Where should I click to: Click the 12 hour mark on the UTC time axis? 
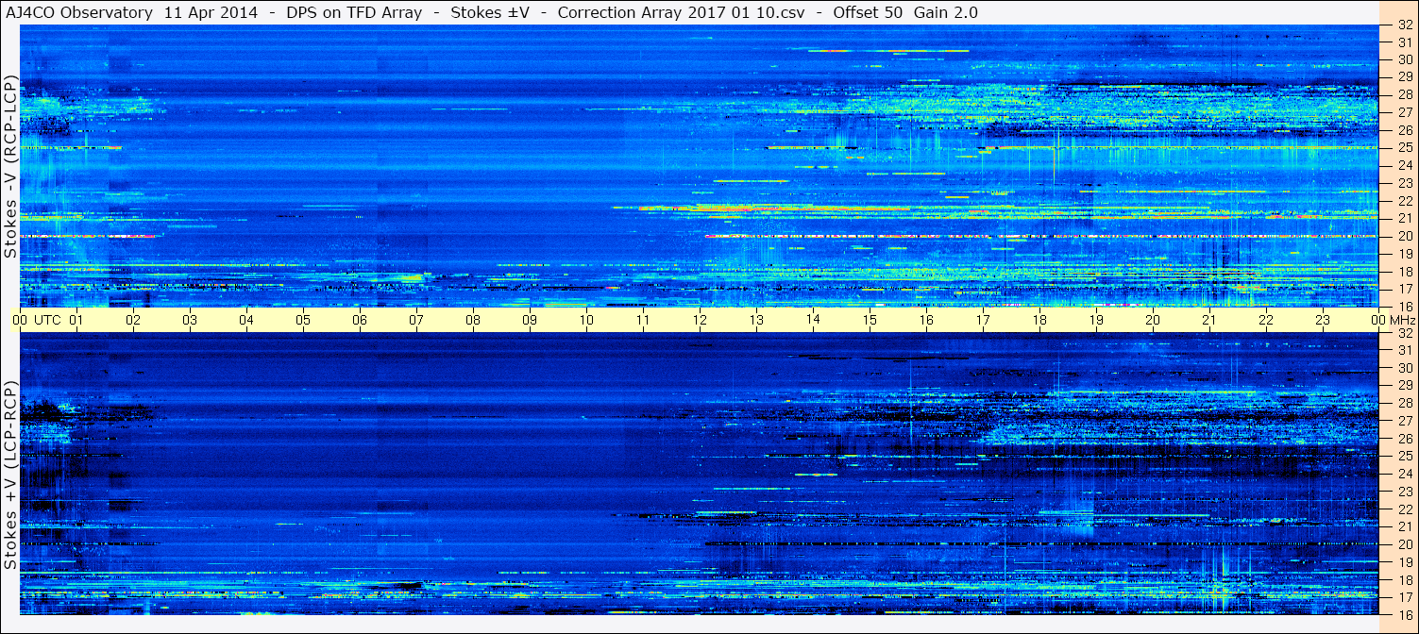(x=700, y=320)
